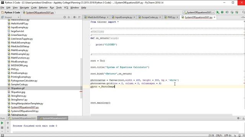Toggle tool window buttons icon in status bar
Screen dimensions: 245x137
pyautogui.click(x=2, y=135)
